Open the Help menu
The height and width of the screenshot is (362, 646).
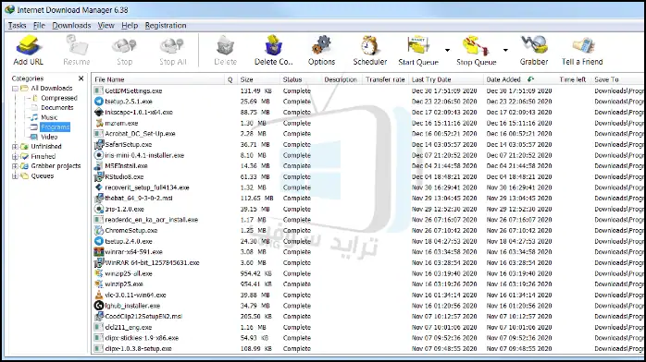[130, 26]
